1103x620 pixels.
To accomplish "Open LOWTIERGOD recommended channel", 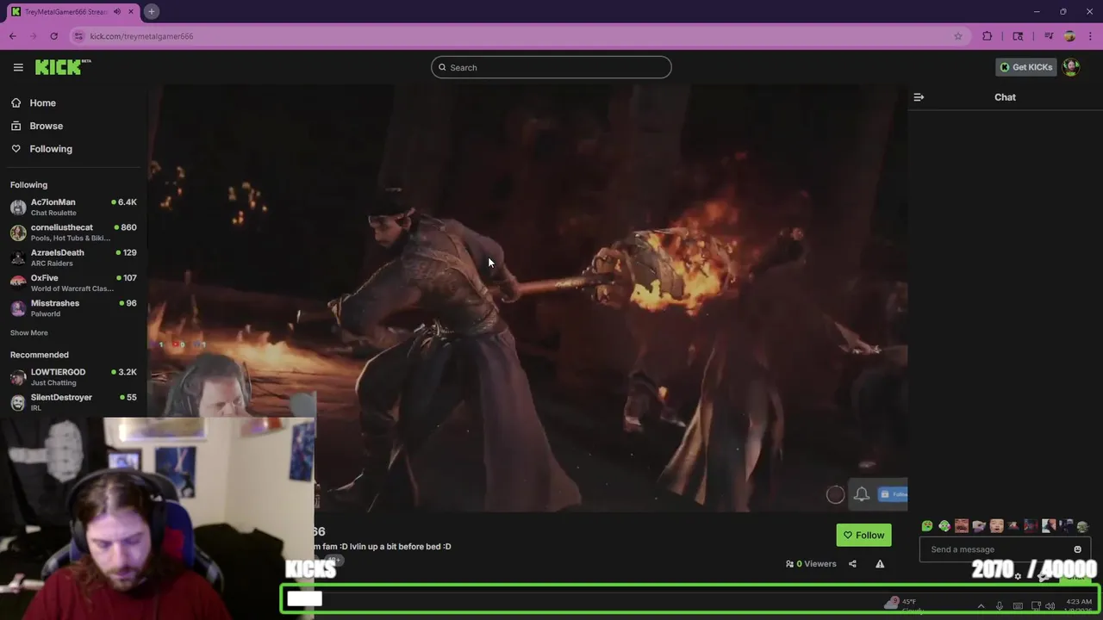I will coord(73,376).
